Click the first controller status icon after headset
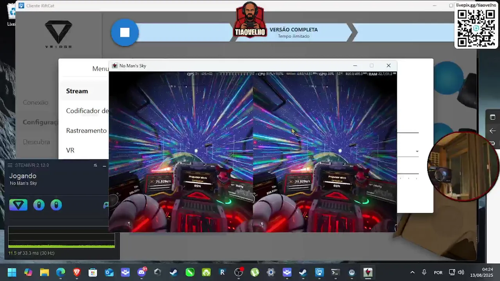The width and height of the screenshot is (500, 281). point(39,205)
